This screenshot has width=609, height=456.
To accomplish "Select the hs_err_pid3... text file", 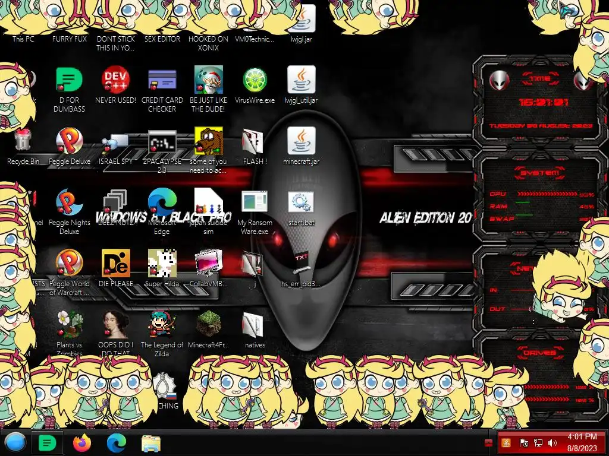I will (302, 262).
